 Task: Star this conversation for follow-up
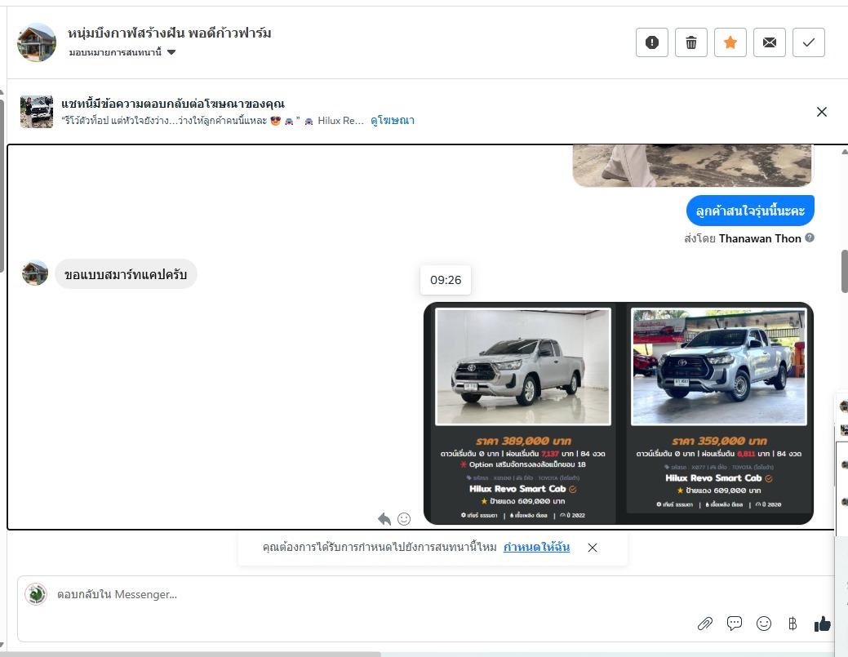point(730,42)
